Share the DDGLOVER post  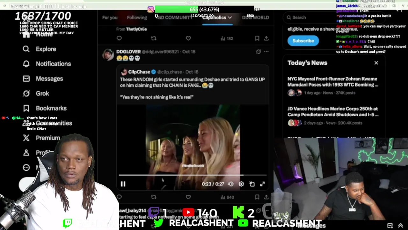pyautogui.click(x=266, y=197)
